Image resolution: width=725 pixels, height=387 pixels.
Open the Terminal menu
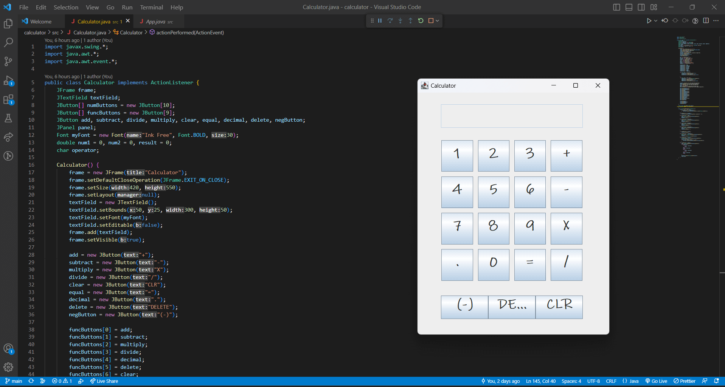[x=151, y=7]
